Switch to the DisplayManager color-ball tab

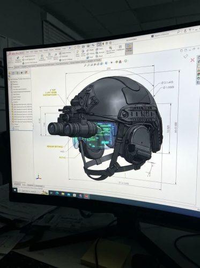point(26,72)
